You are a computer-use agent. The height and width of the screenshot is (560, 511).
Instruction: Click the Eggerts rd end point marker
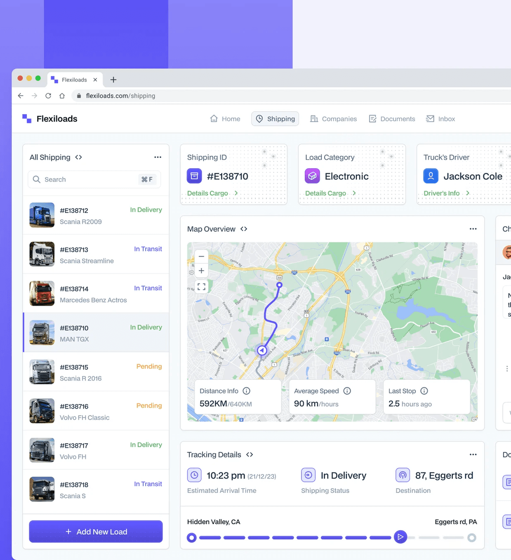coord(472,538)
